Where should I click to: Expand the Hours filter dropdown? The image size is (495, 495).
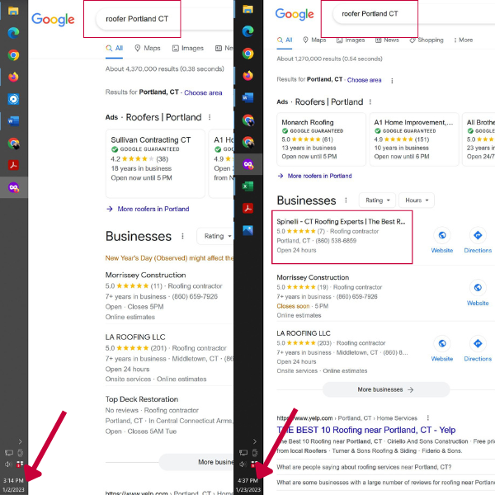pos(417,200)
